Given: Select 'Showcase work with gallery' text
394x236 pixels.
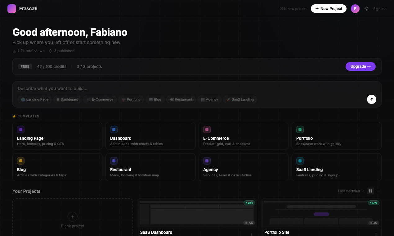Looking at the screenshot, I should coord(319,144).
